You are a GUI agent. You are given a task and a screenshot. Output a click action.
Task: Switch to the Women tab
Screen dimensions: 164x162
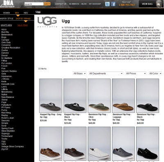pyautogui.click(x=7, y=13)
